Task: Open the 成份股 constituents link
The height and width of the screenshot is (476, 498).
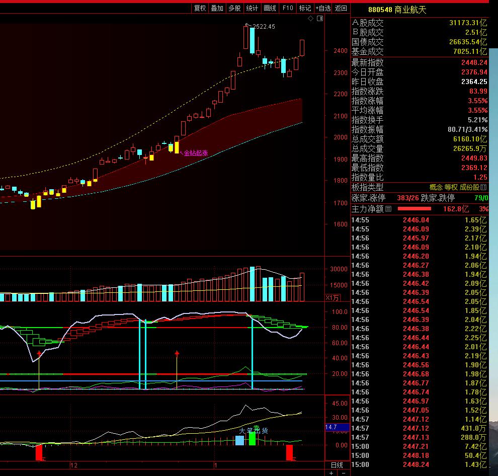Action: 469,187
